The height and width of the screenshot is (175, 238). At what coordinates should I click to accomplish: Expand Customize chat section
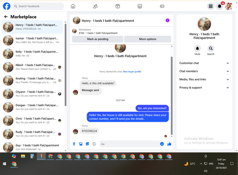point(204,63)
